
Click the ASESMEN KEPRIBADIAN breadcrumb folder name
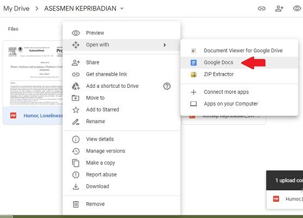80,9
